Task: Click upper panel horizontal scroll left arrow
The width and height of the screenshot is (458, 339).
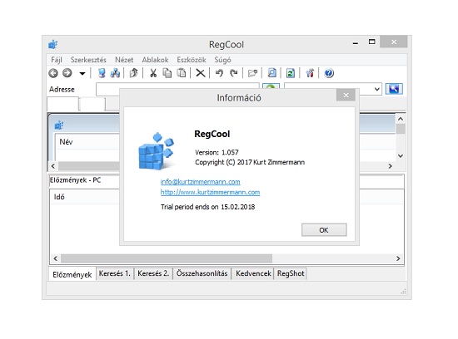Action: coord(53,166)
